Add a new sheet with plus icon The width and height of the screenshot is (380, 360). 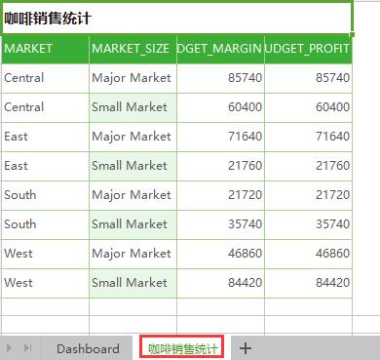tap(246, 348)
